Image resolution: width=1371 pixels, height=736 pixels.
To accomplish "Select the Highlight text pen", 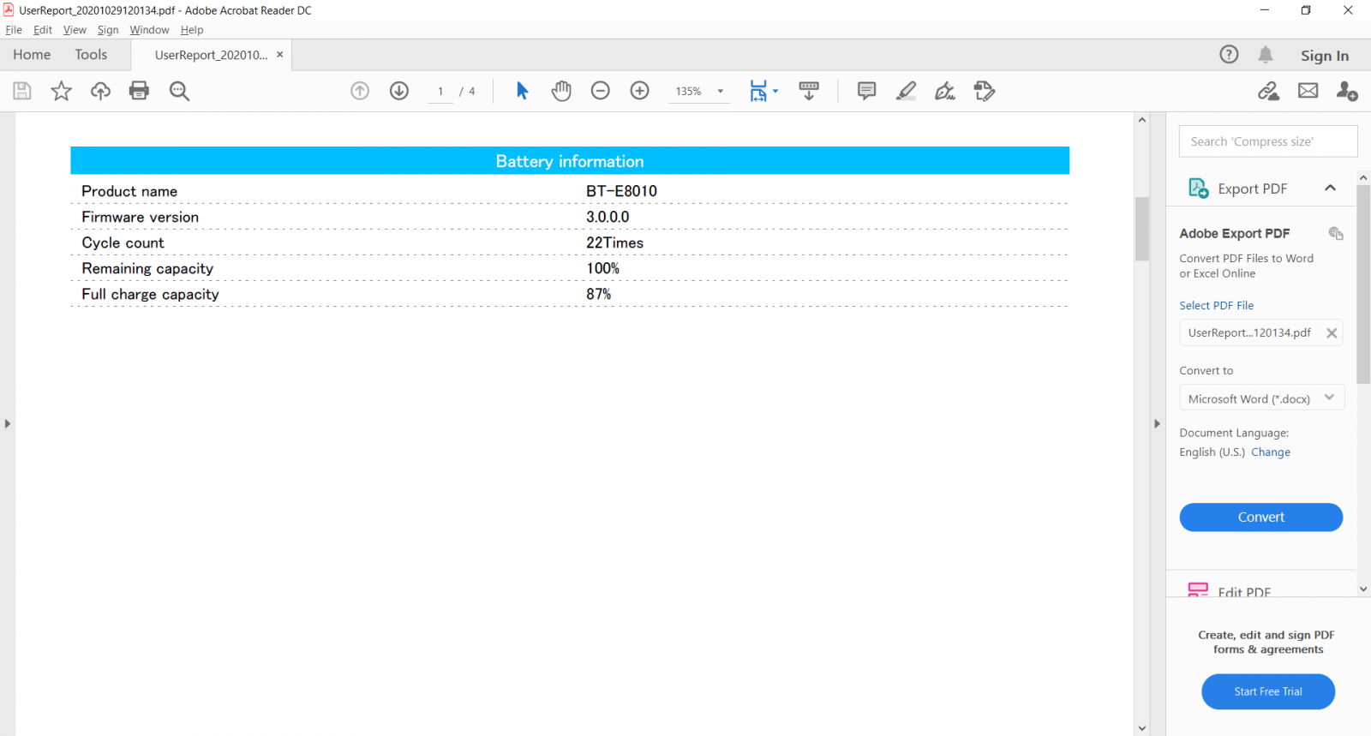I will coord(906,91).
